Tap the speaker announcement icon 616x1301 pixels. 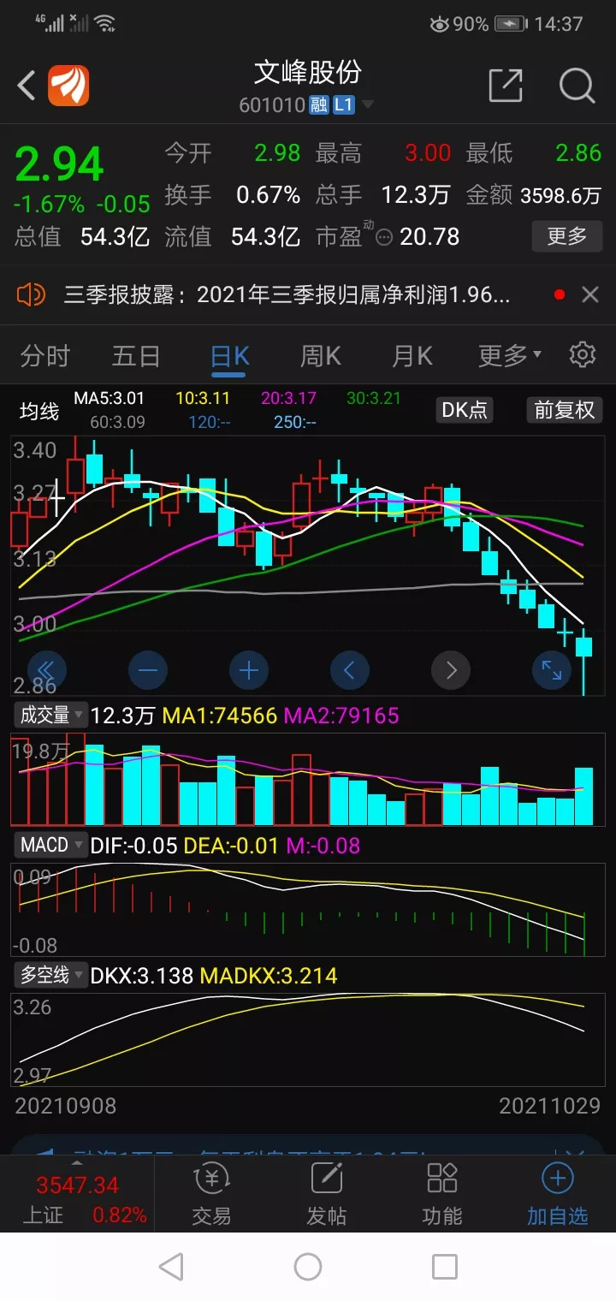click(31, 295)
